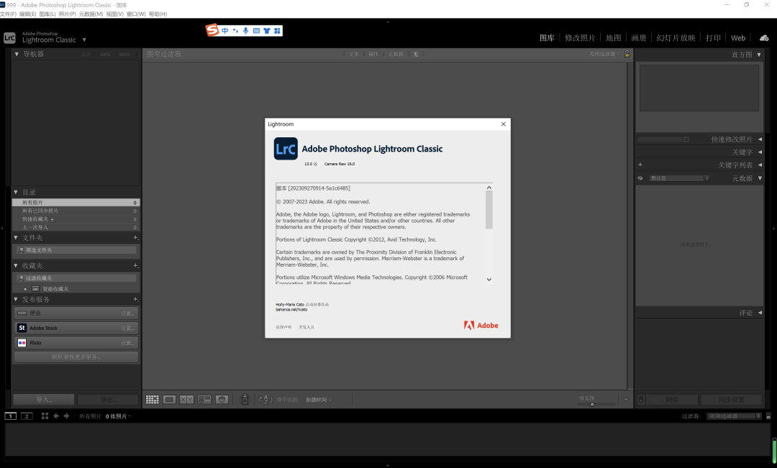
Task: Click the Sogou input method S icon
Action: pos(212,30)
